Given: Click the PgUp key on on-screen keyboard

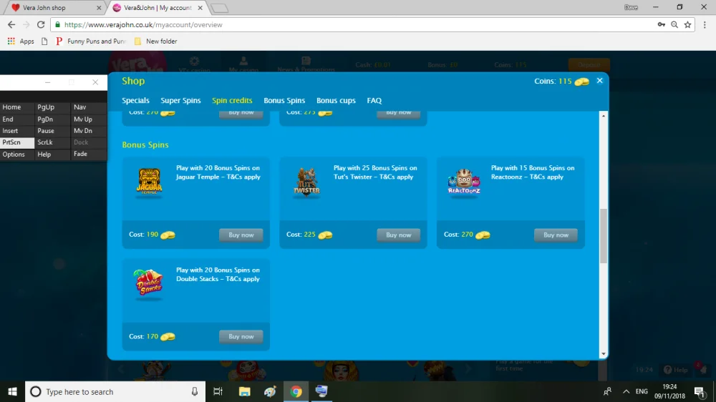Looking at the screenshot, I should coord(52,107).
